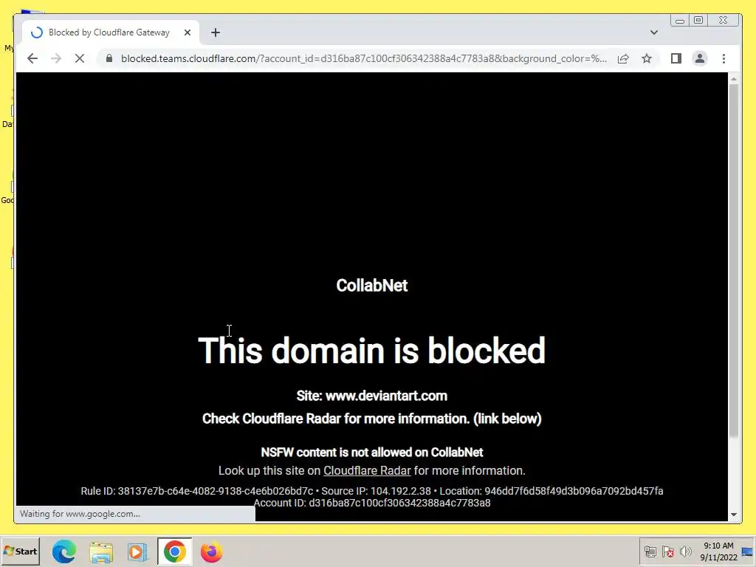Click 'Site: www.deviantart.com' text
Viewport: 756px width, 567px height.
point(372,396)
